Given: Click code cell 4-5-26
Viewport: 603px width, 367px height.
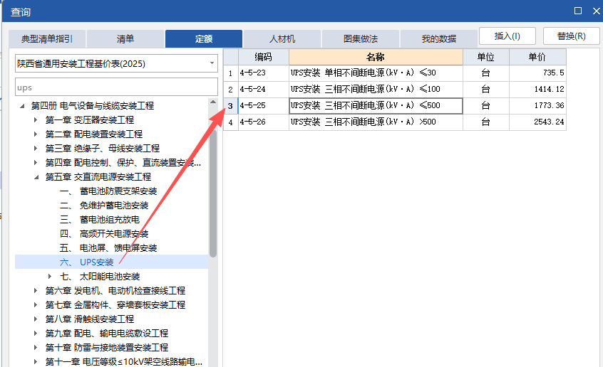Looking at the screenshot, I should tap(264, 122).
